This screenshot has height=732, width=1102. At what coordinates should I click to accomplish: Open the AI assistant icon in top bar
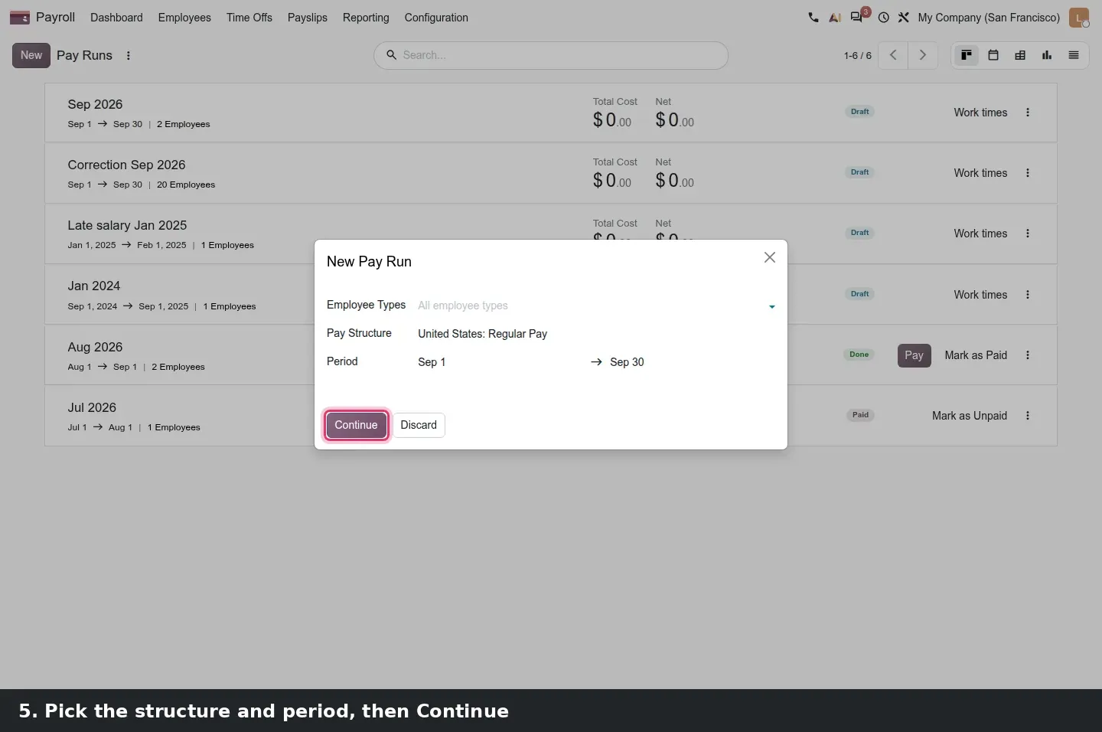pos(835,18)
